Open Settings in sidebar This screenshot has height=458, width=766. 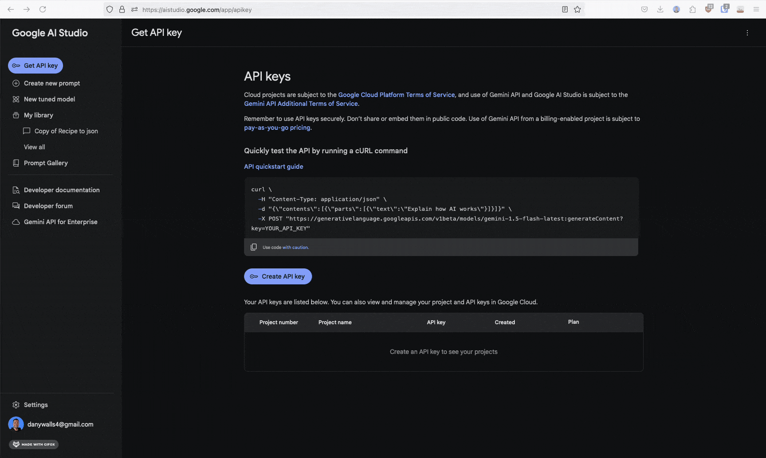coord(36,405)
